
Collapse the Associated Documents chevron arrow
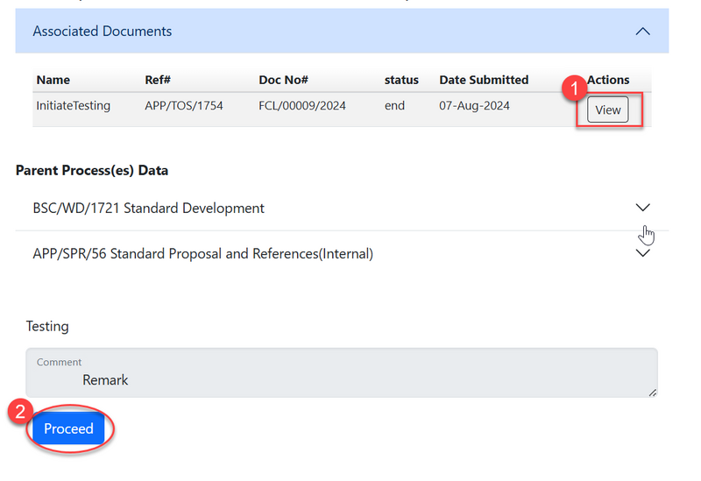click(642, 32)
